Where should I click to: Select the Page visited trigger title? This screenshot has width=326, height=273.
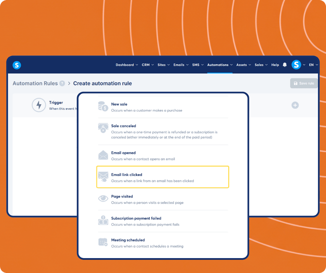click(x=122, y=196)
